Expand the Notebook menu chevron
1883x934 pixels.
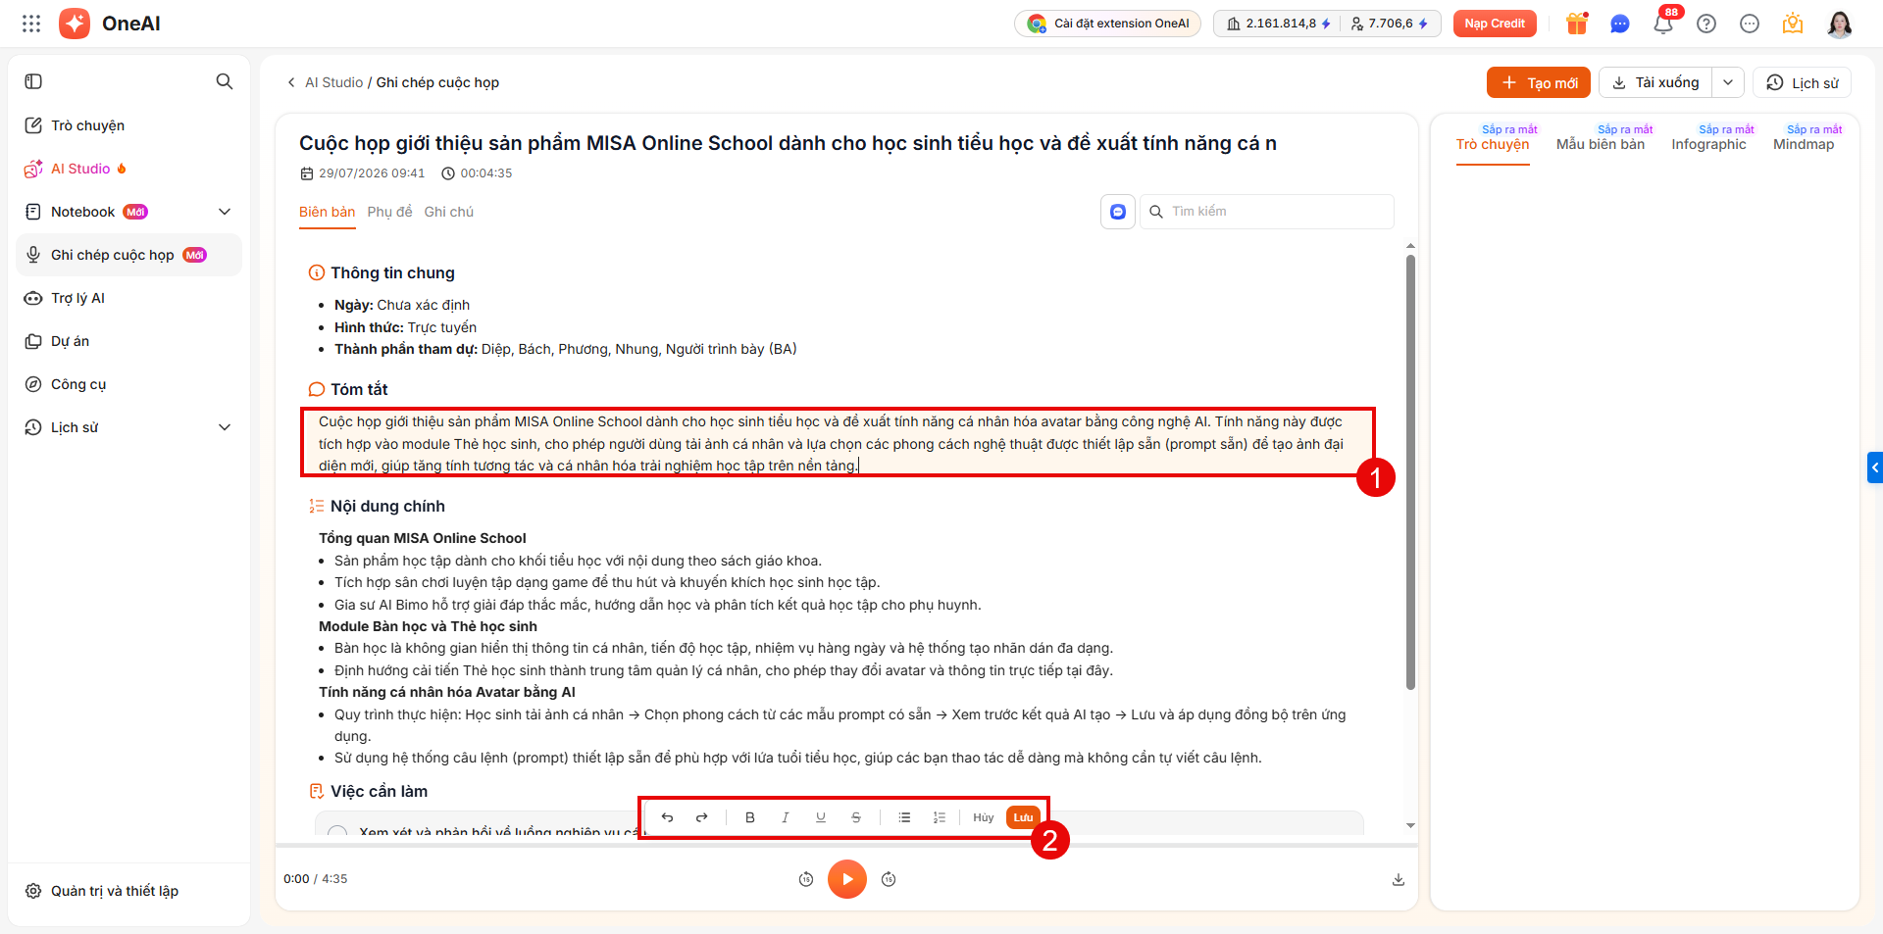[x=225, y=212]
